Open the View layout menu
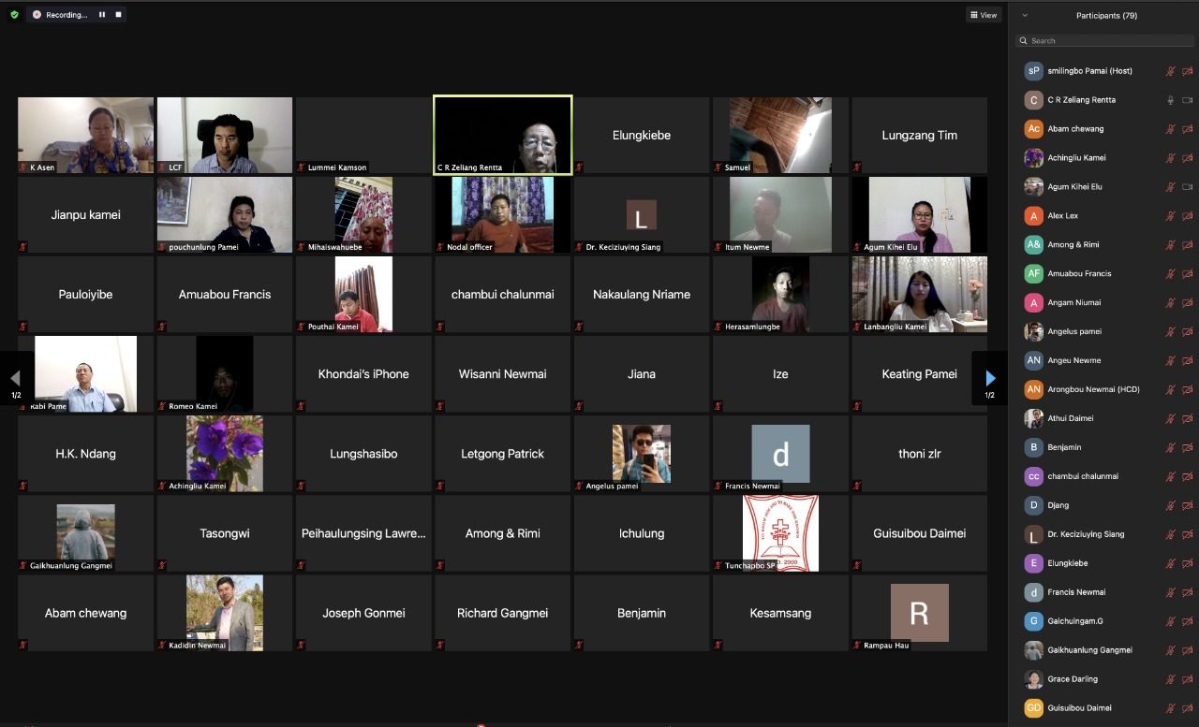This screenshot has height=727, width=1199. point(984,15)
